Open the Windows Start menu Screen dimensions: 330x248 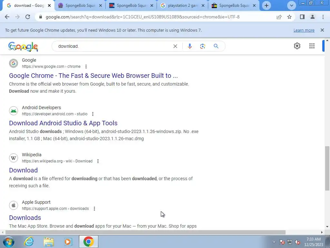(8, 242)
